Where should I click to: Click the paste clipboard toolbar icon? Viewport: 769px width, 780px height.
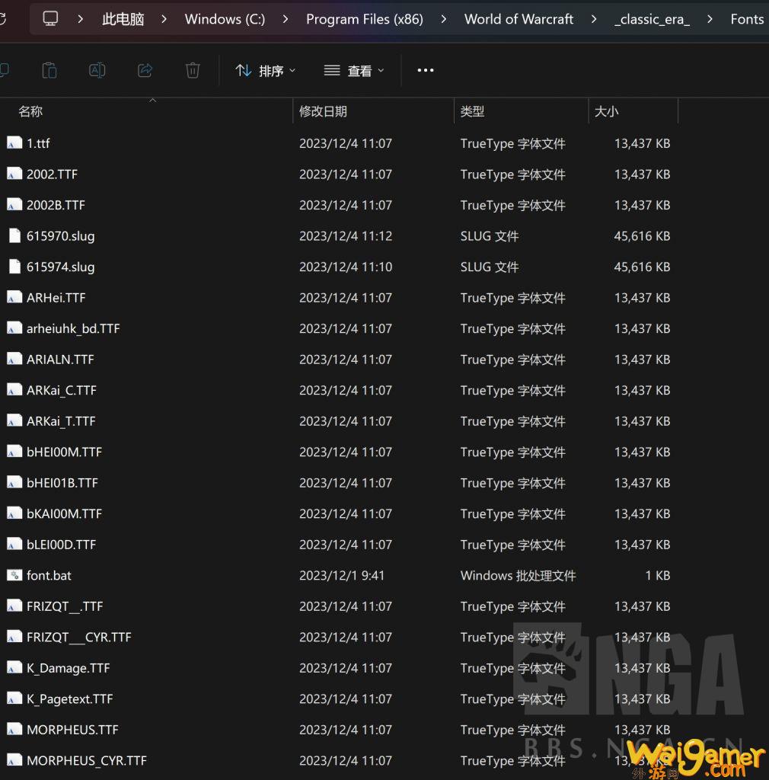(49, 71)
